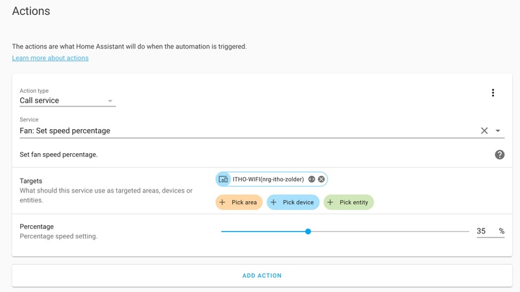Click the Percentage slider handle

click(308, 231)
